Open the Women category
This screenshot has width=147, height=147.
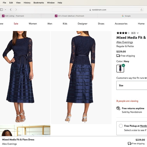(33, 24)
